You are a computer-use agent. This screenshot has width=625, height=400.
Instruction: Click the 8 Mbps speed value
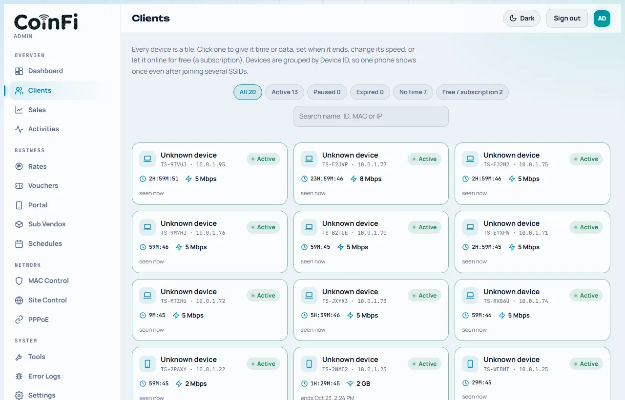(x=371, y=179)
